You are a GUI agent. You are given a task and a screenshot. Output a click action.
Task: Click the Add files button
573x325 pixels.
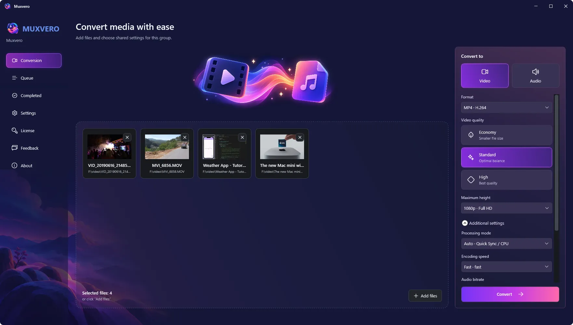[x=425, y=296]
